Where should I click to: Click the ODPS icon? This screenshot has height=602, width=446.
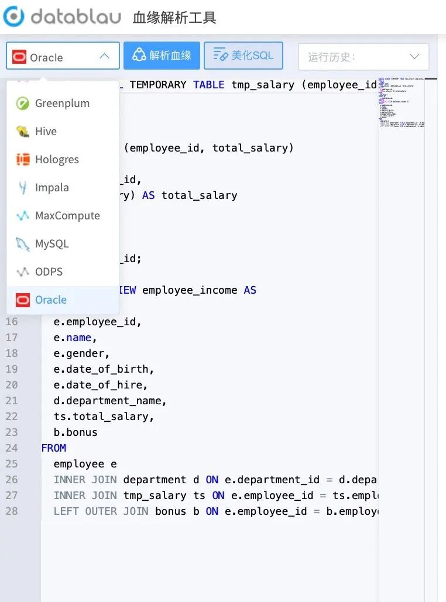tap(23, 272)
